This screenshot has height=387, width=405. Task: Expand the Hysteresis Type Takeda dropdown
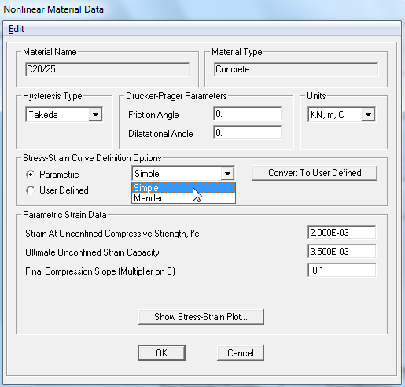pyautogui.click(x=64, y=114)
